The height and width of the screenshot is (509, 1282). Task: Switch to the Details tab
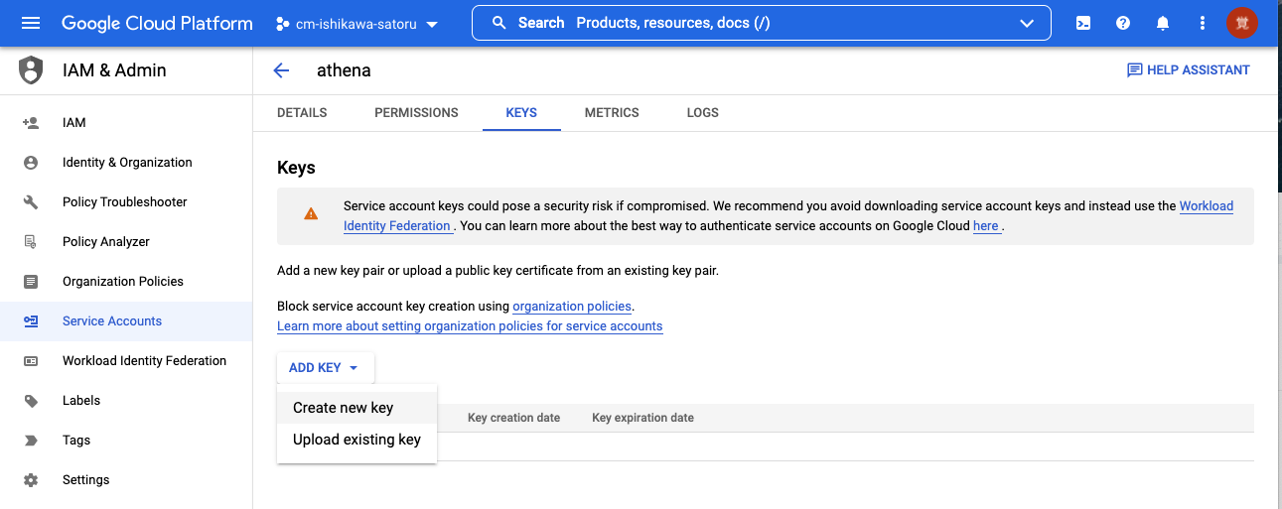(302, 113)
